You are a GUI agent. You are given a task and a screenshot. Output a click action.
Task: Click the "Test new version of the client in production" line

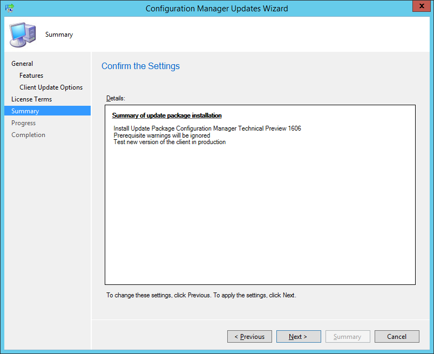pos(169,142)
